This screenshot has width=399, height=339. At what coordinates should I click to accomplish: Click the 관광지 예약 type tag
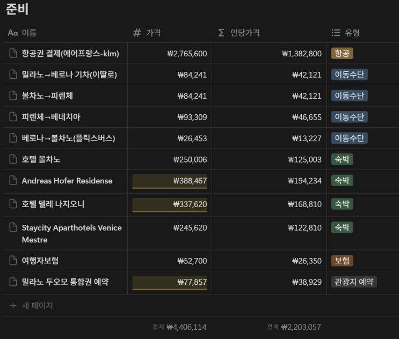pos(354,282)
